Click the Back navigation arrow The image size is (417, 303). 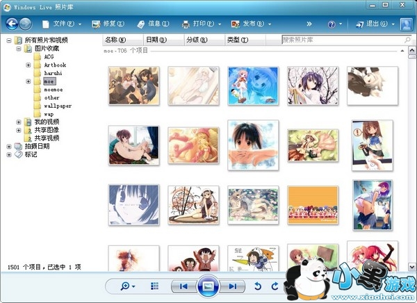tap(12, 24)
